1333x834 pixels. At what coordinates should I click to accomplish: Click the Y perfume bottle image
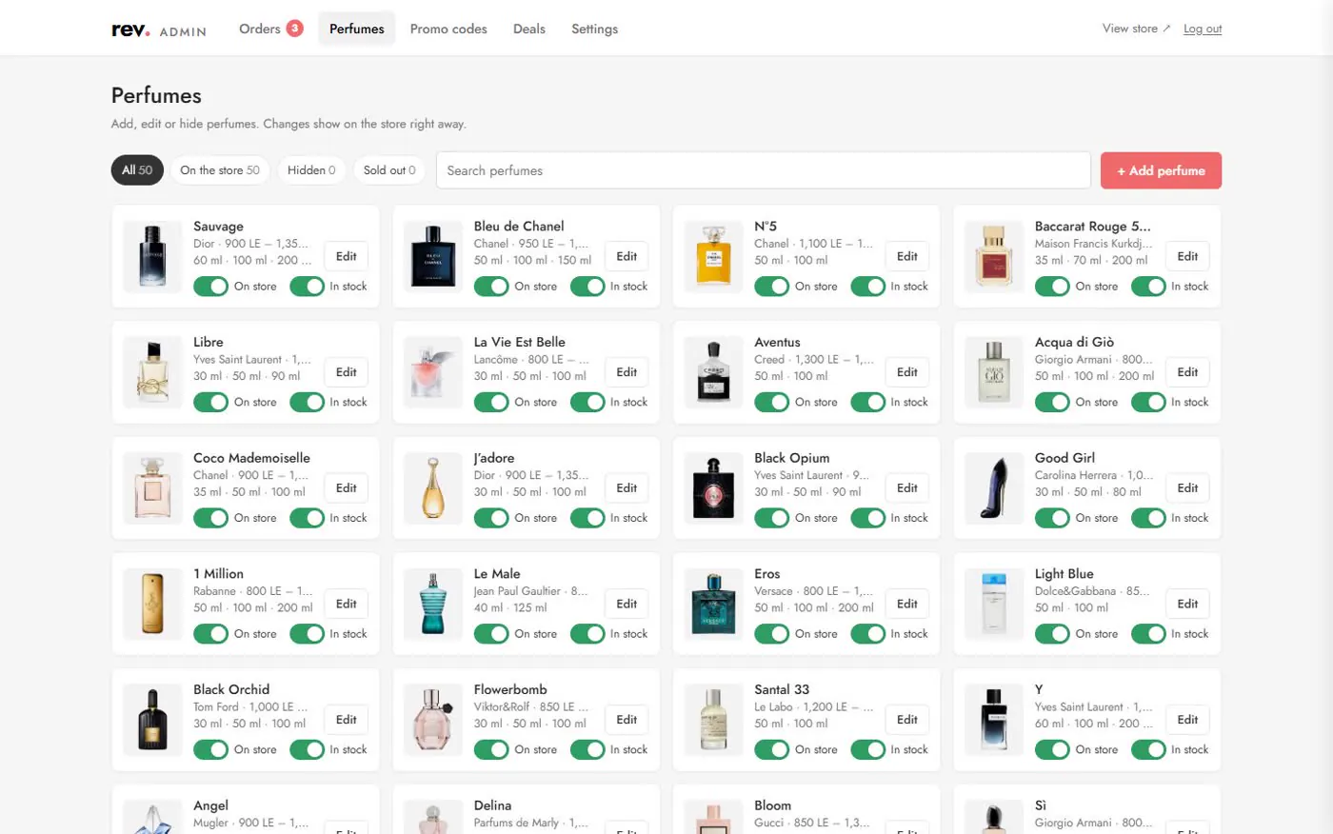994,720
